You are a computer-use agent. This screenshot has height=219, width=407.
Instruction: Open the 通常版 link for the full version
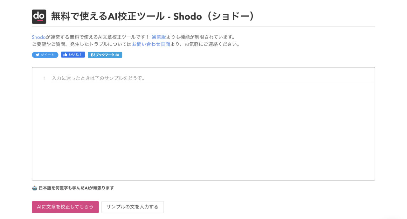click(159, 37)
